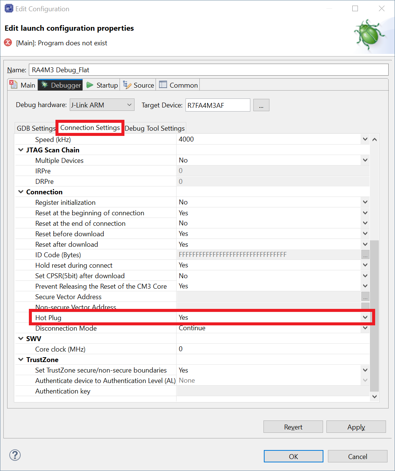This screenshot has width=395, height=471.
Task: Collapse the TrustZone section
Action: (x=21, y=360)
